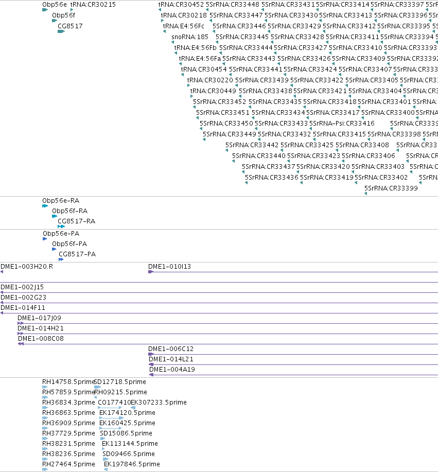
Task: Click the RH57859.5prime EST label
Action: tap(68, 392)
